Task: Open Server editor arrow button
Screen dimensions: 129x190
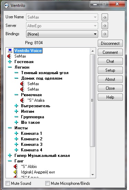Action: click(105, 26)
